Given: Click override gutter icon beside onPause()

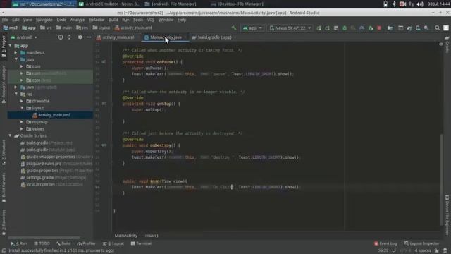Looking at the screenshot, I should pos(104,62).
